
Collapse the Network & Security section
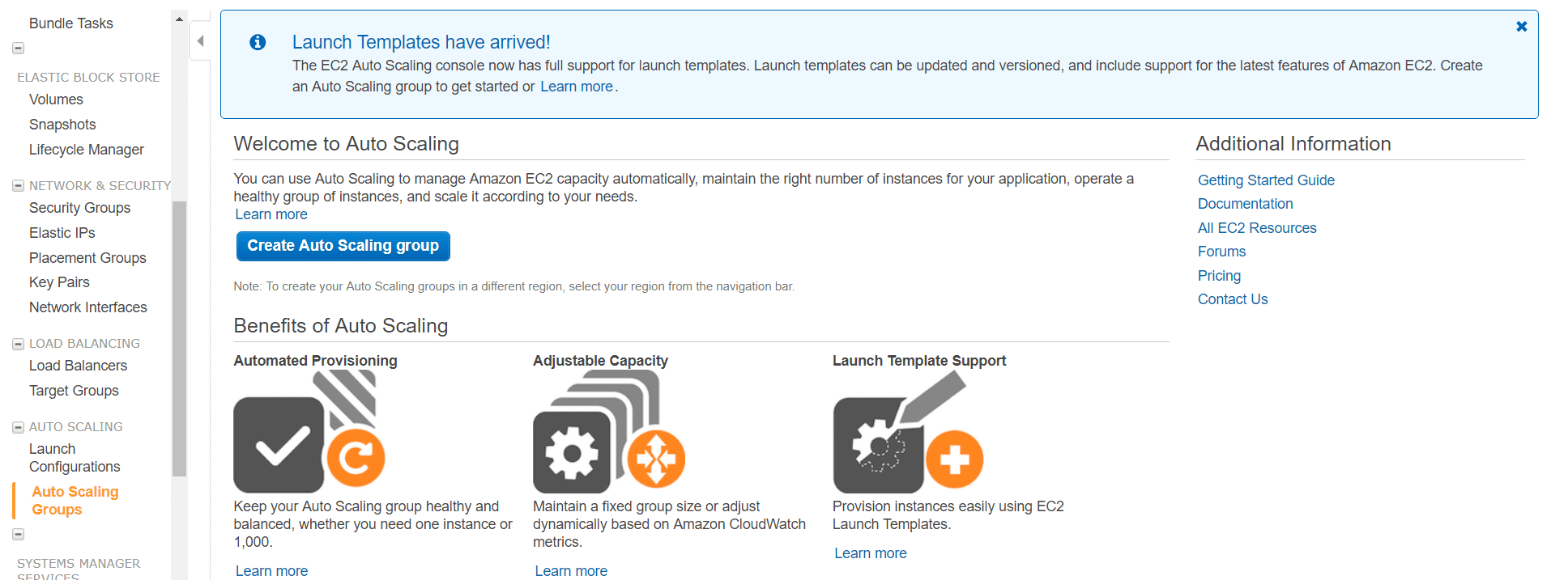(18, 186)
